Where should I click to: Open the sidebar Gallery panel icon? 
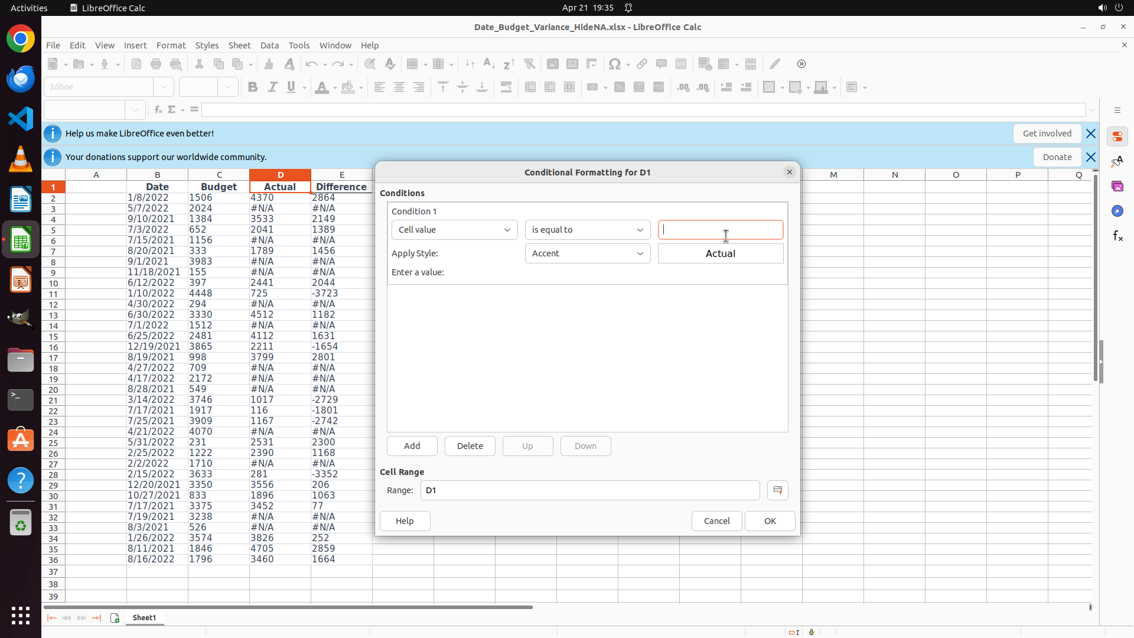(1117, 186)
